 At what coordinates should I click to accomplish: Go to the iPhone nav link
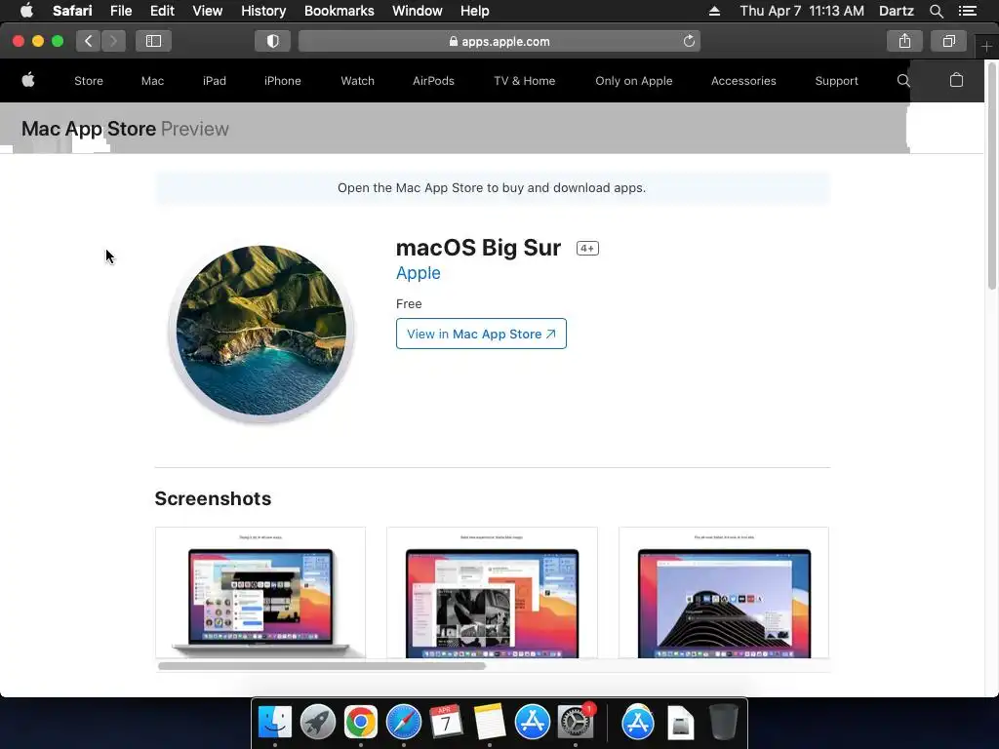[282, 81]
